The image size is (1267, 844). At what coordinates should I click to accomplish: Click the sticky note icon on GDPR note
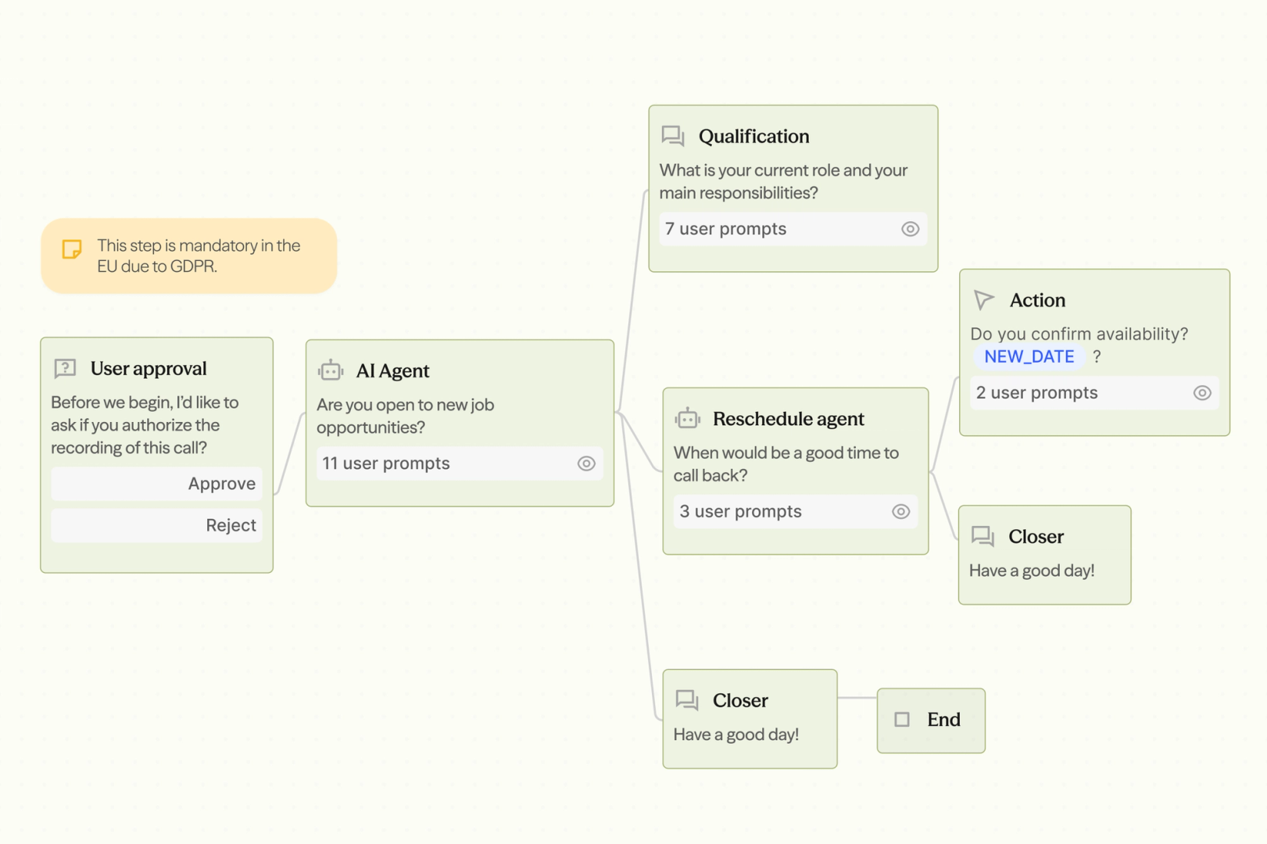72,249
